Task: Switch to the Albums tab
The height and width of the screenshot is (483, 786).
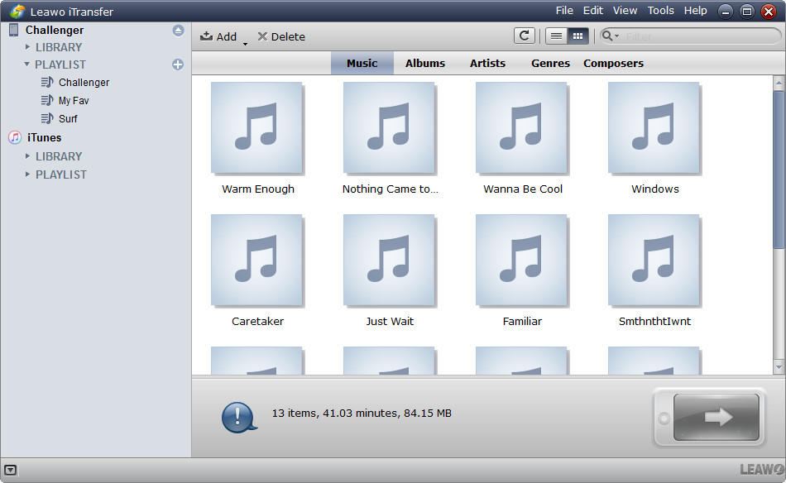Action: tap(424, 63)
